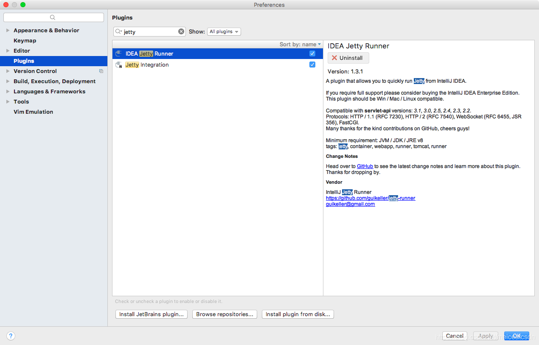Screen dimensions: 539x345
Task: Disable the IDEA Jetty Runner plugin checkbox
Action: click(x=312, y=53)
